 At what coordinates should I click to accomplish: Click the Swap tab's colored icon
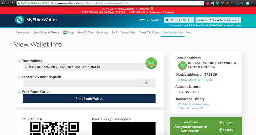tap(65, 33)
